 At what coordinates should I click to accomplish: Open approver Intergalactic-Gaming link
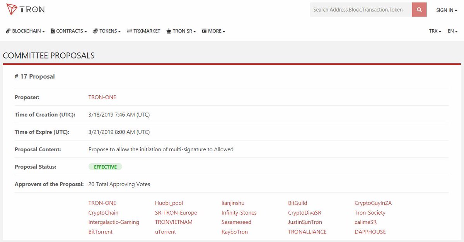[x=114, y=222]
